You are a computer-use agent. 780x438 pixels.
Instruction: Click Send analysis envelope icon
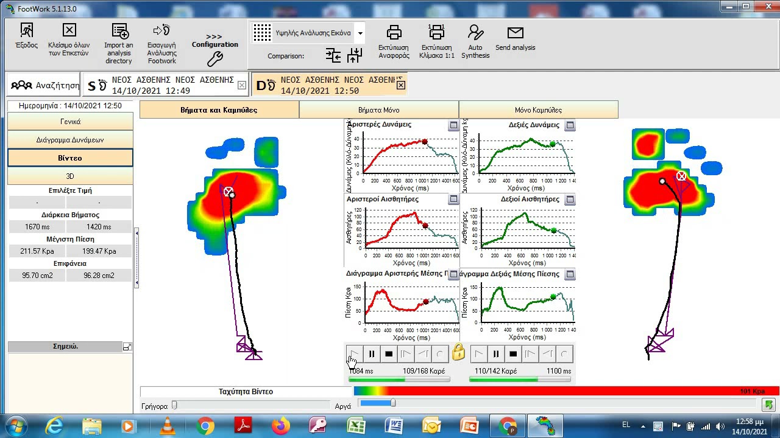(516, 32)
